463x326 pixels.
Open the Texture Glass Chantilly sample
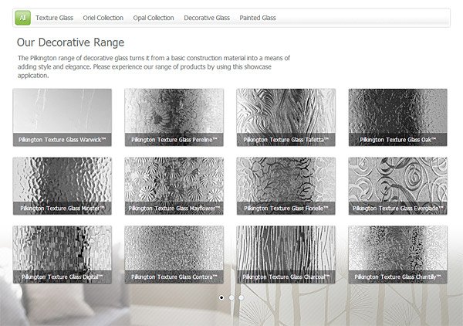397,254
